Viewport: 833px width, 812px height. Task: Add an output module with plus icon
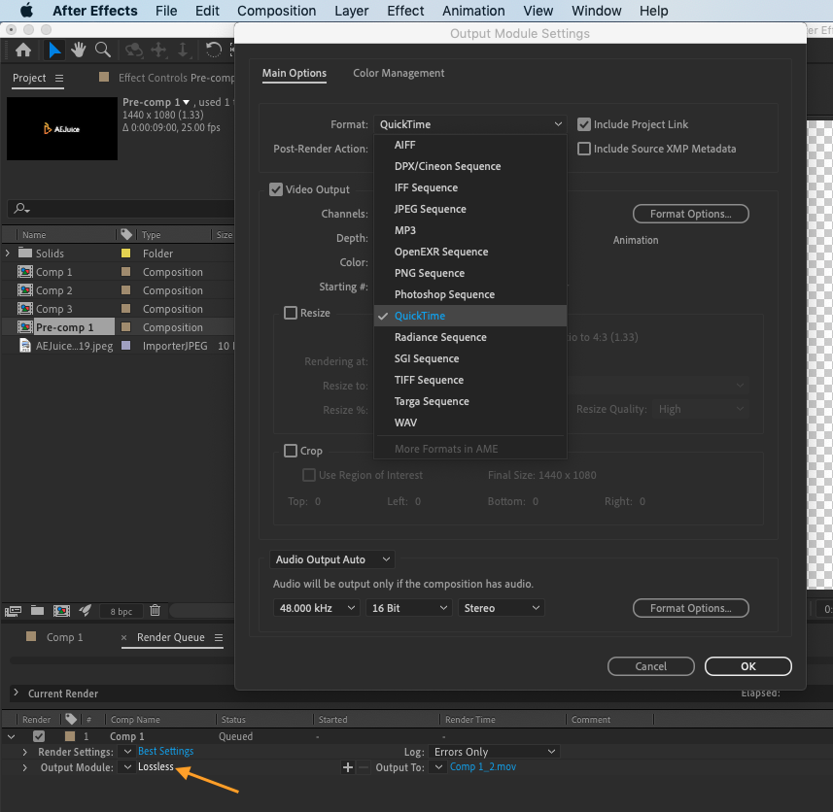pyautogui.click(x=348, y=767)
